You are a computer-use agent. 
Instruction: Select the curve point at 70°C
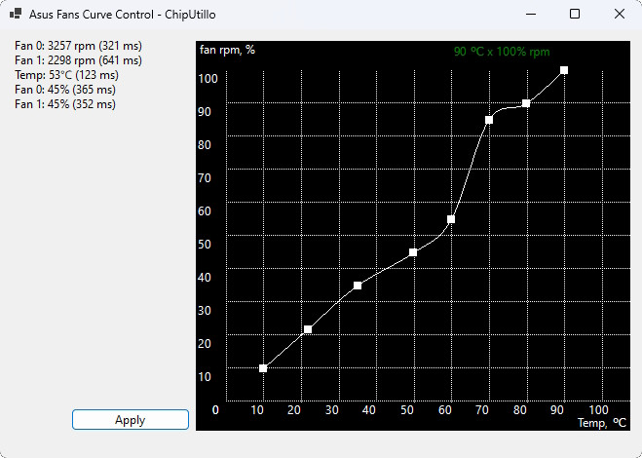tap(489, 120)
